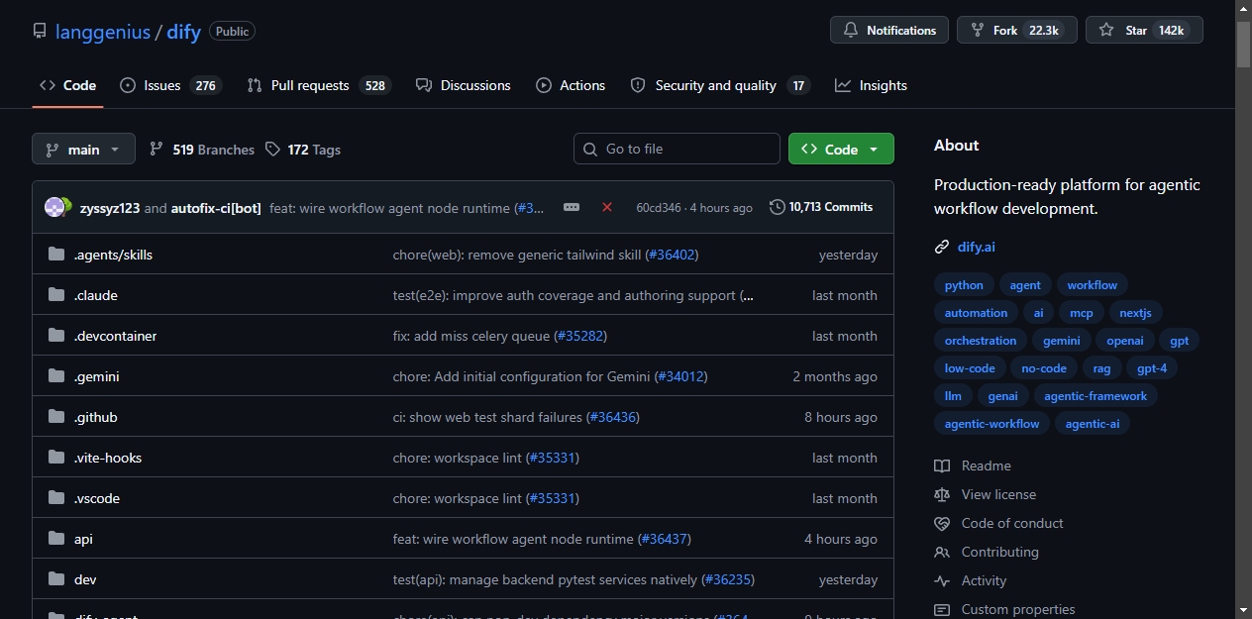Click the agentic-framework topic tag
Image resolution: width=1252 pixels, height=619 pixels.
tap(1095, 396)
